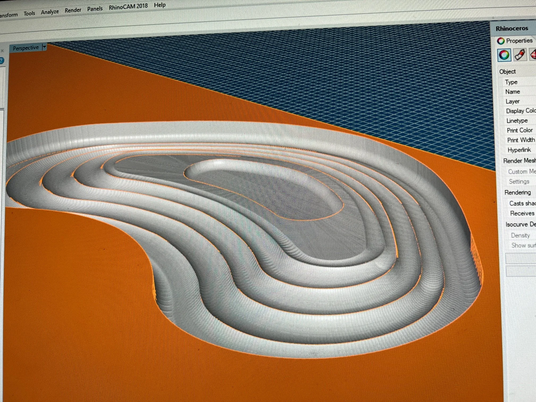The image size is (536, 402).
Task: Close the left side panel with the X
Action: tap(2, 51)
